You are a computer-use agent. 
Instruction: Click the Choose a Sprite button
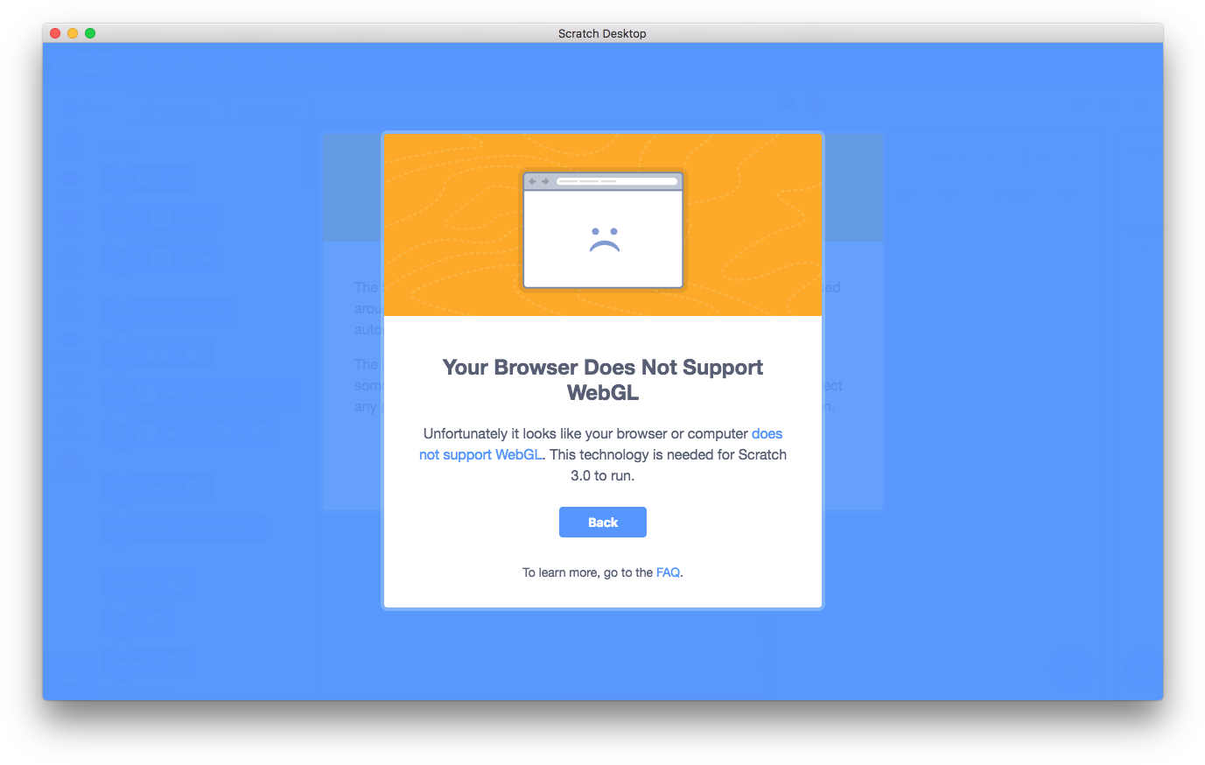(1071, 670)
